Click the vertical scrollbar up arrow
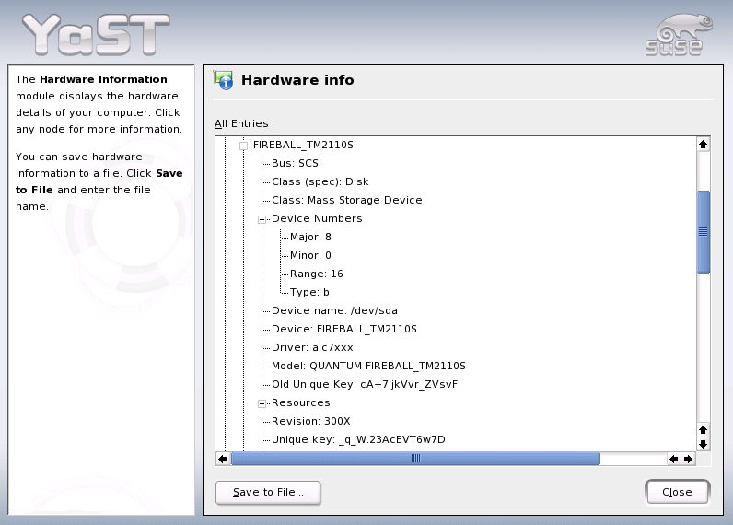The image size is (733, 525). [x=704, y=145]
